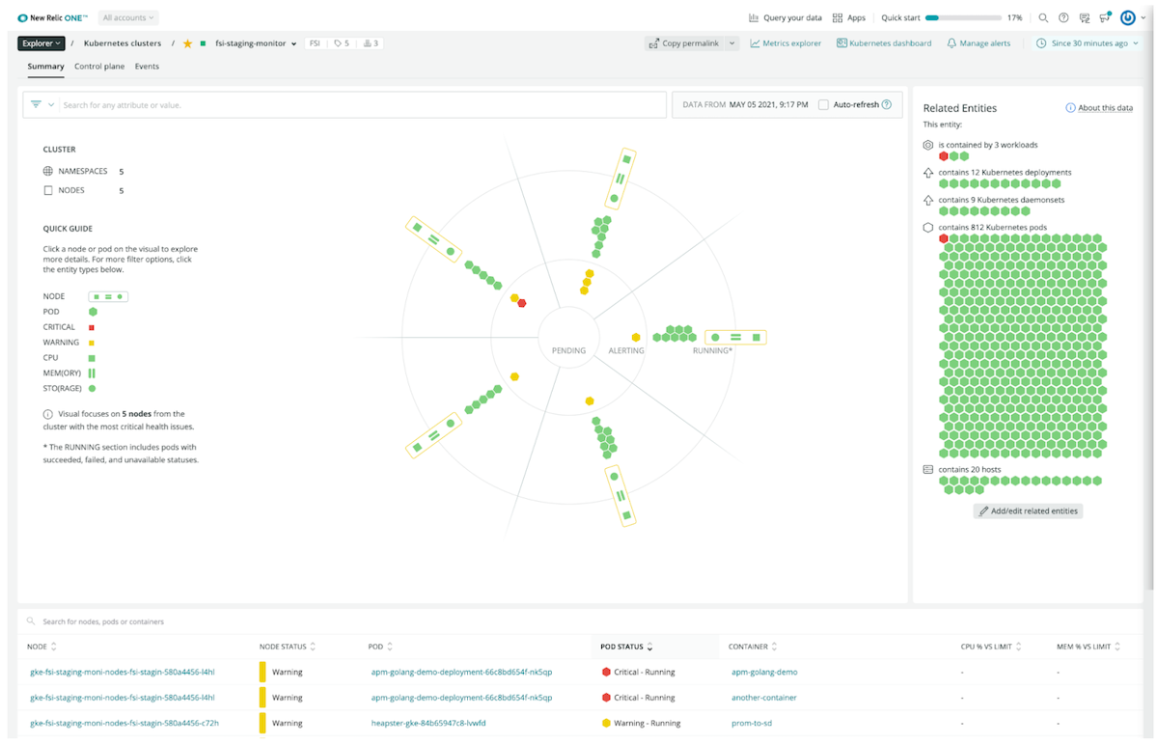Open the Apps grid icon
The width and height of the screenshot is (1158, 745).
[x=838, y=17]
